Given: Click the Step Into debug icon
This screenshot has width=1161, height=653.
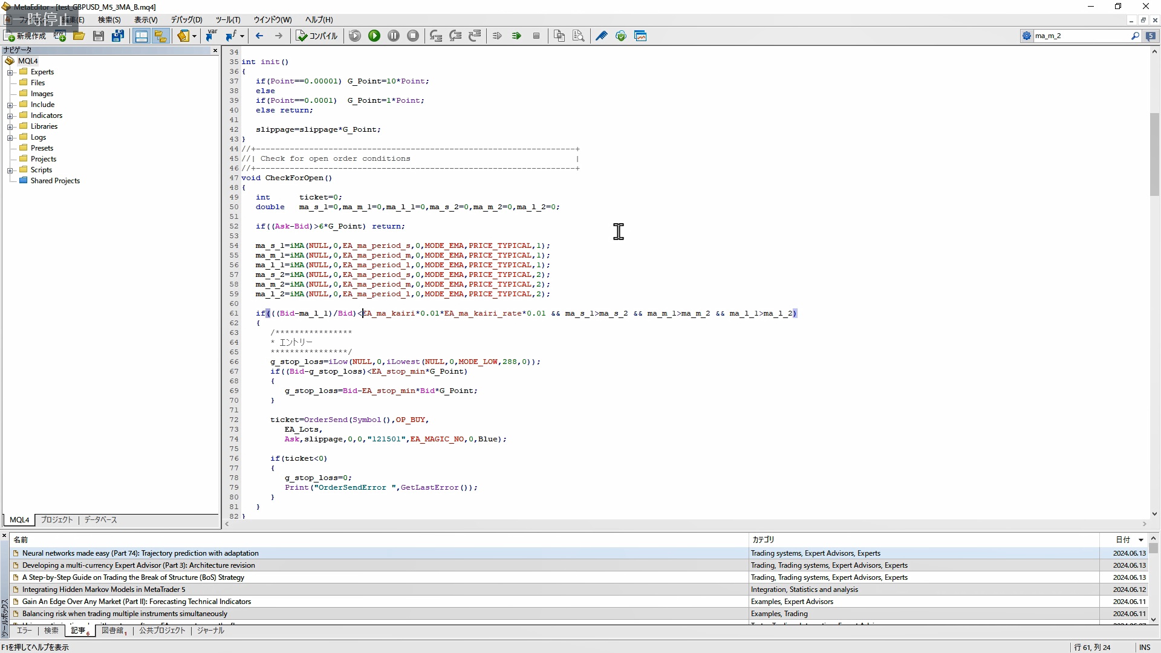Looking at the screenshot, I should point(436,36).
